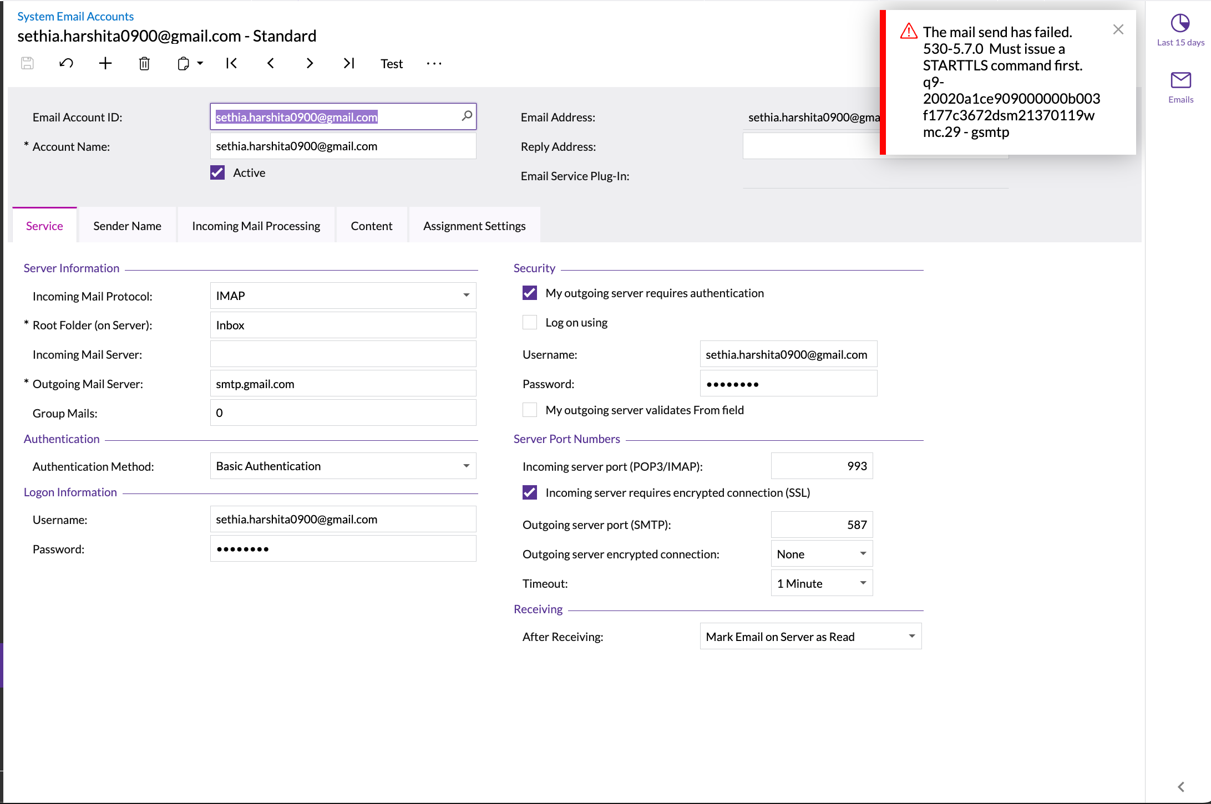The image size is (1211, 804).
Task: Click the Undo icon in toolbar
Action: click(67, 64)
